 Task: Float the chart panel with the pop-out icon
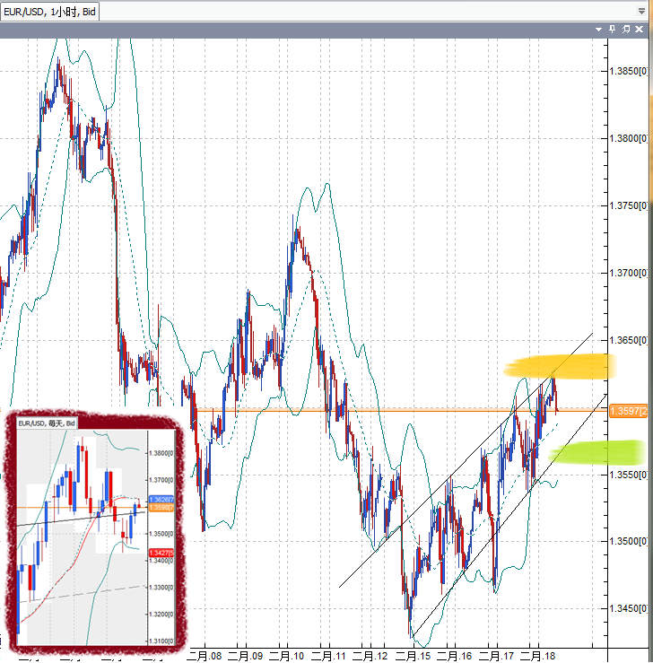(x=626, y=30)
